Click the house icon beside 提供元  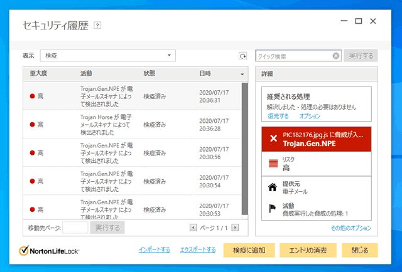[x=273, y=187]
